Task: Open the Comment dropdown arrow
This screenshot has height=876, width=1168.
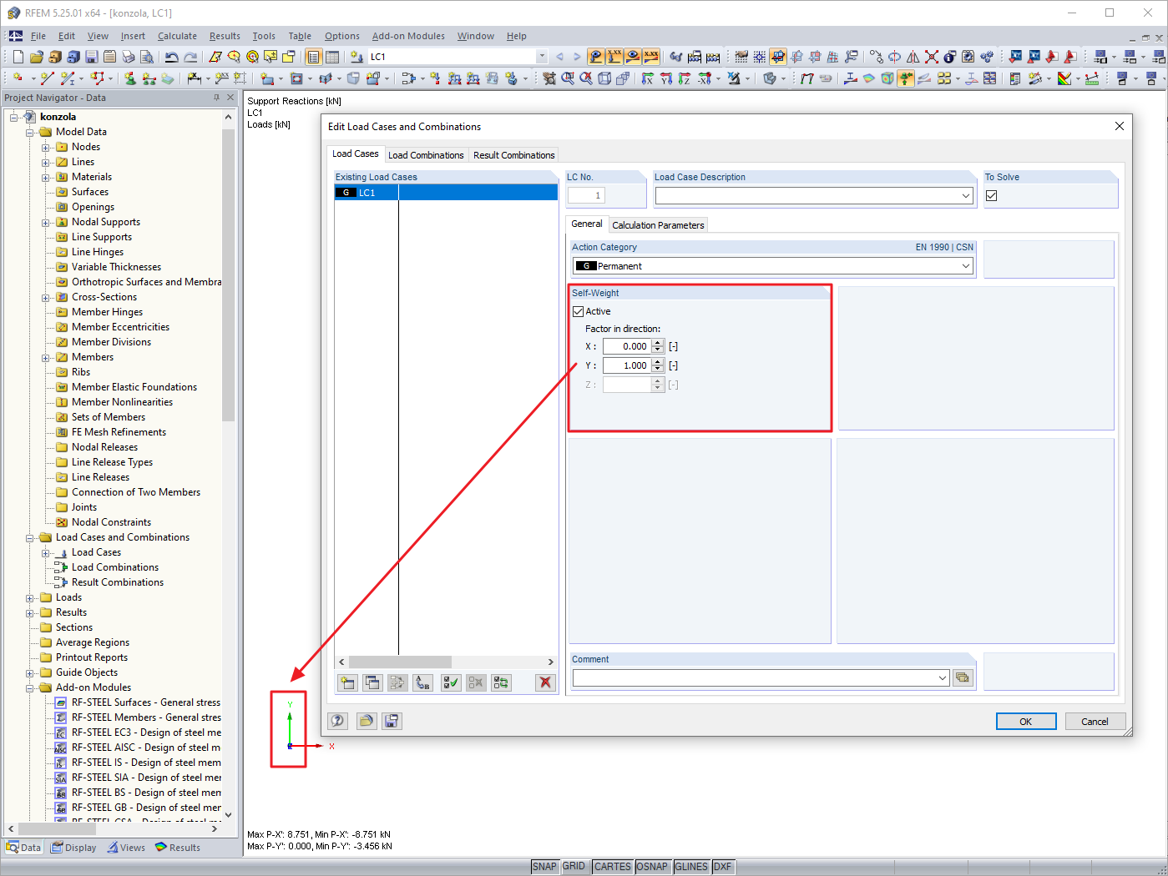Action: click(x=943, y=678)
